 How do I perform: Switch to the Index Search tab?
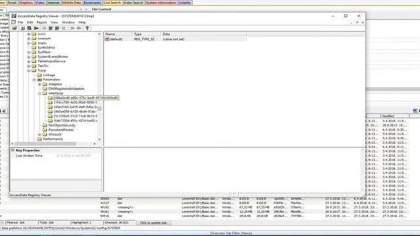pyautogui.click(x=133, y=3)
